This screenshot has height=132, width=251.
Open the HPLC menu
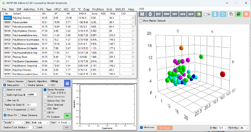click(x=58, y=10)
